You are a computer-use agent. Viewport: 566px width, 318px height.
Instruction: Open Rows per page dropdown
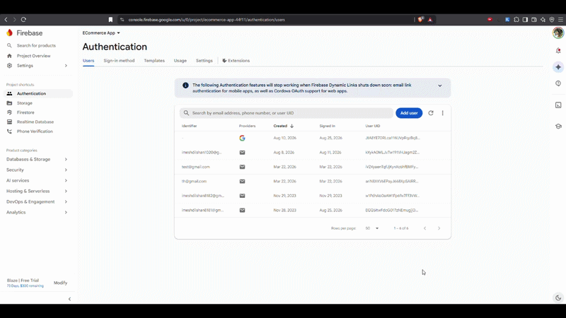click(x=372, y=228)
